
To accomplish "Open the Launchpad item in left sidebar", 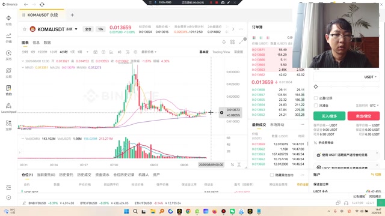I will tap(8, 108).
